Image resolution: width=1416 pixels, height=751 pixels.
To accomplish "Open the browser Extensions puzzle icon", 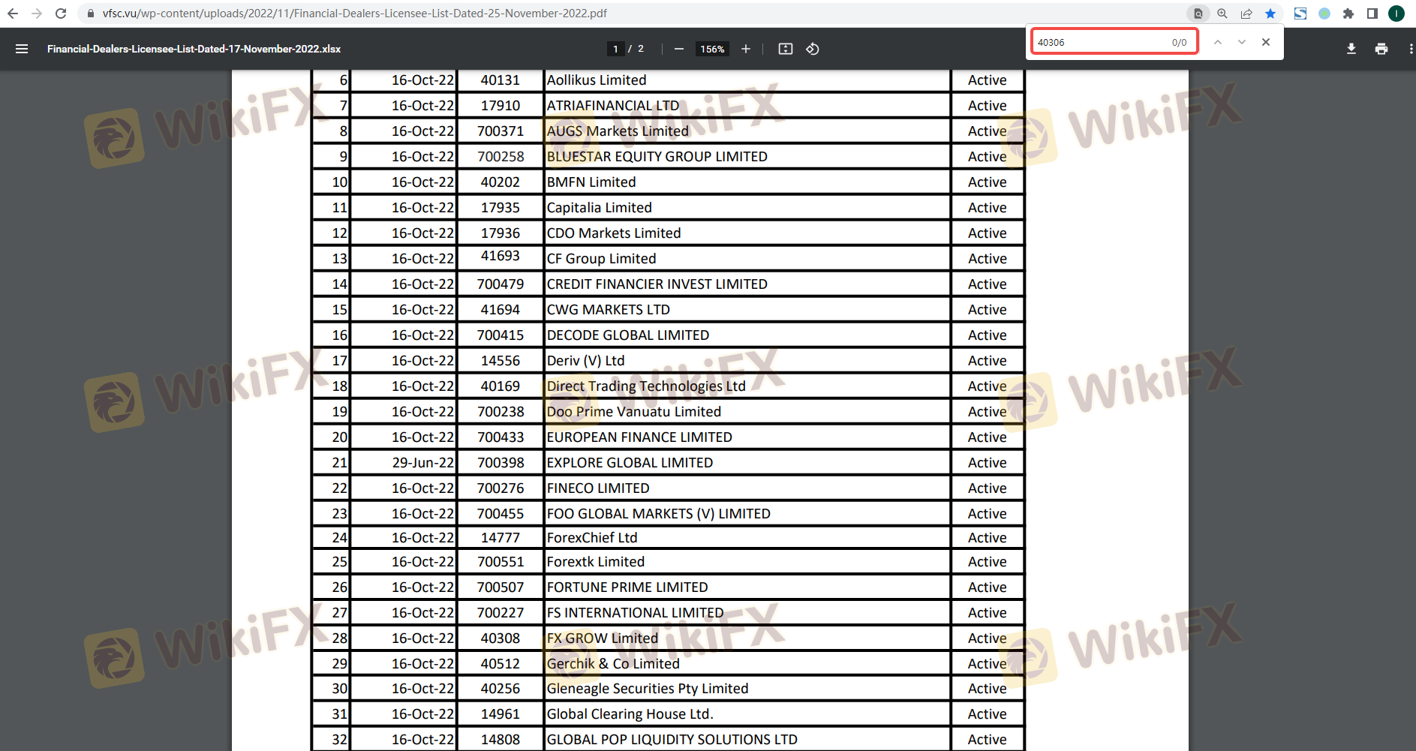I will (1348, 14).
